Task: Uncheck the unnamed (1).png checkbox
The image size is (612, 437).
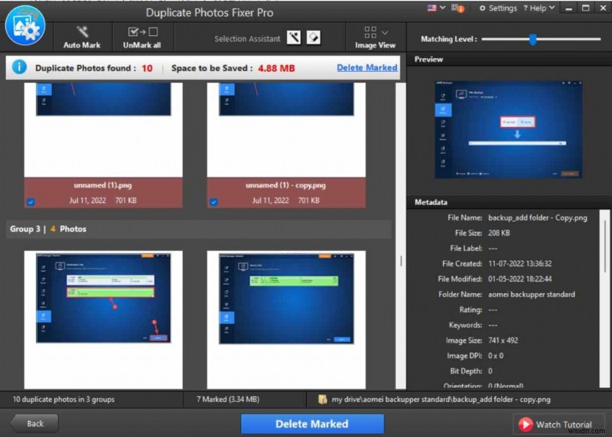Action: tap(31, 202)
